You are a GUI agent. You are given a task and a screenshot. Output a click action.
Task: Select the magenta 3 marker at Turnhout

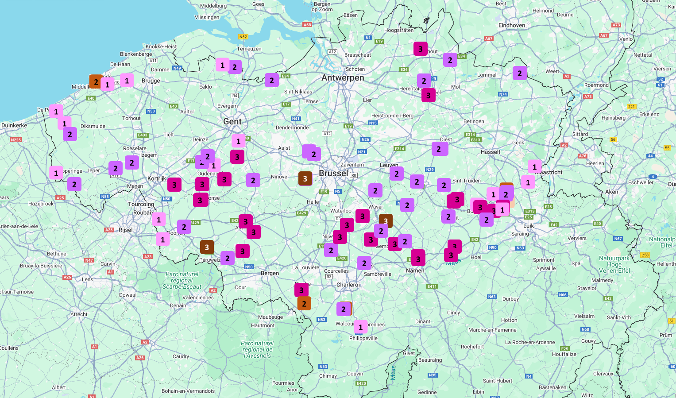click(x=420, y=49)
